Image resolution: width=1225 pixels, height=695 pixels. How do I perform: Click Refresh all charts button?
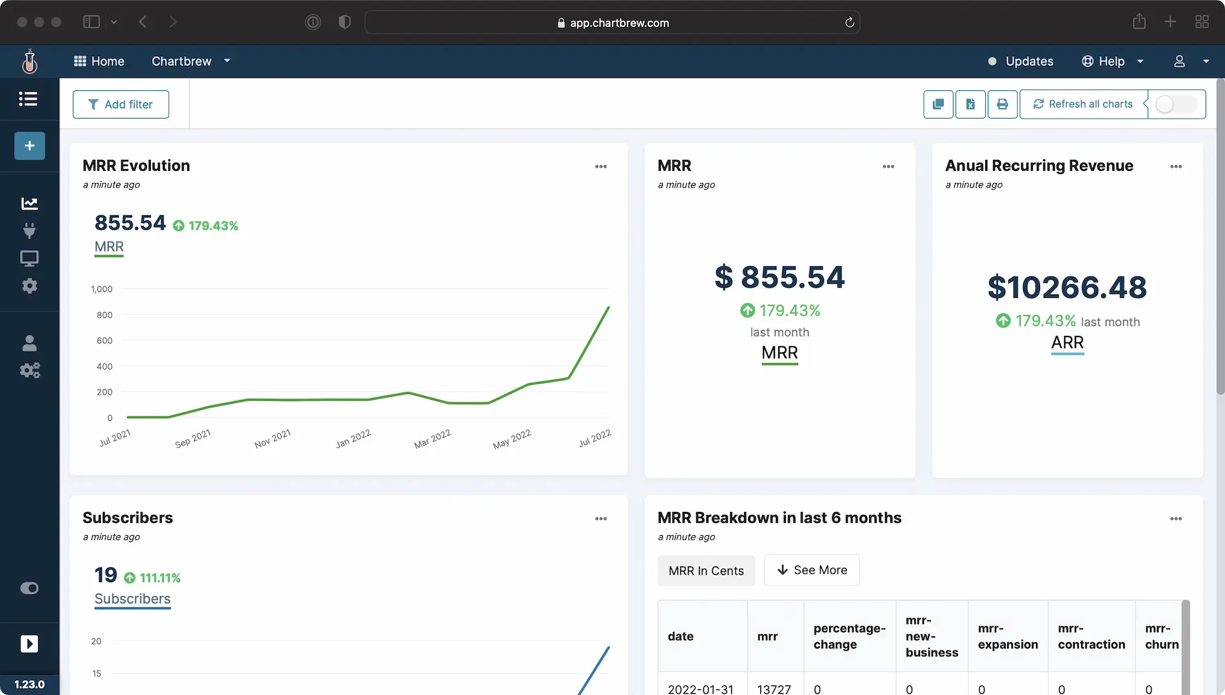(x=1083, y=104)
